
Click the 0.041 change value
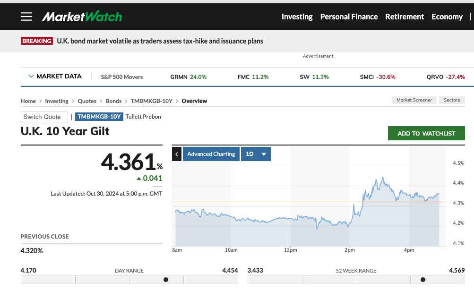coord(152,178)
